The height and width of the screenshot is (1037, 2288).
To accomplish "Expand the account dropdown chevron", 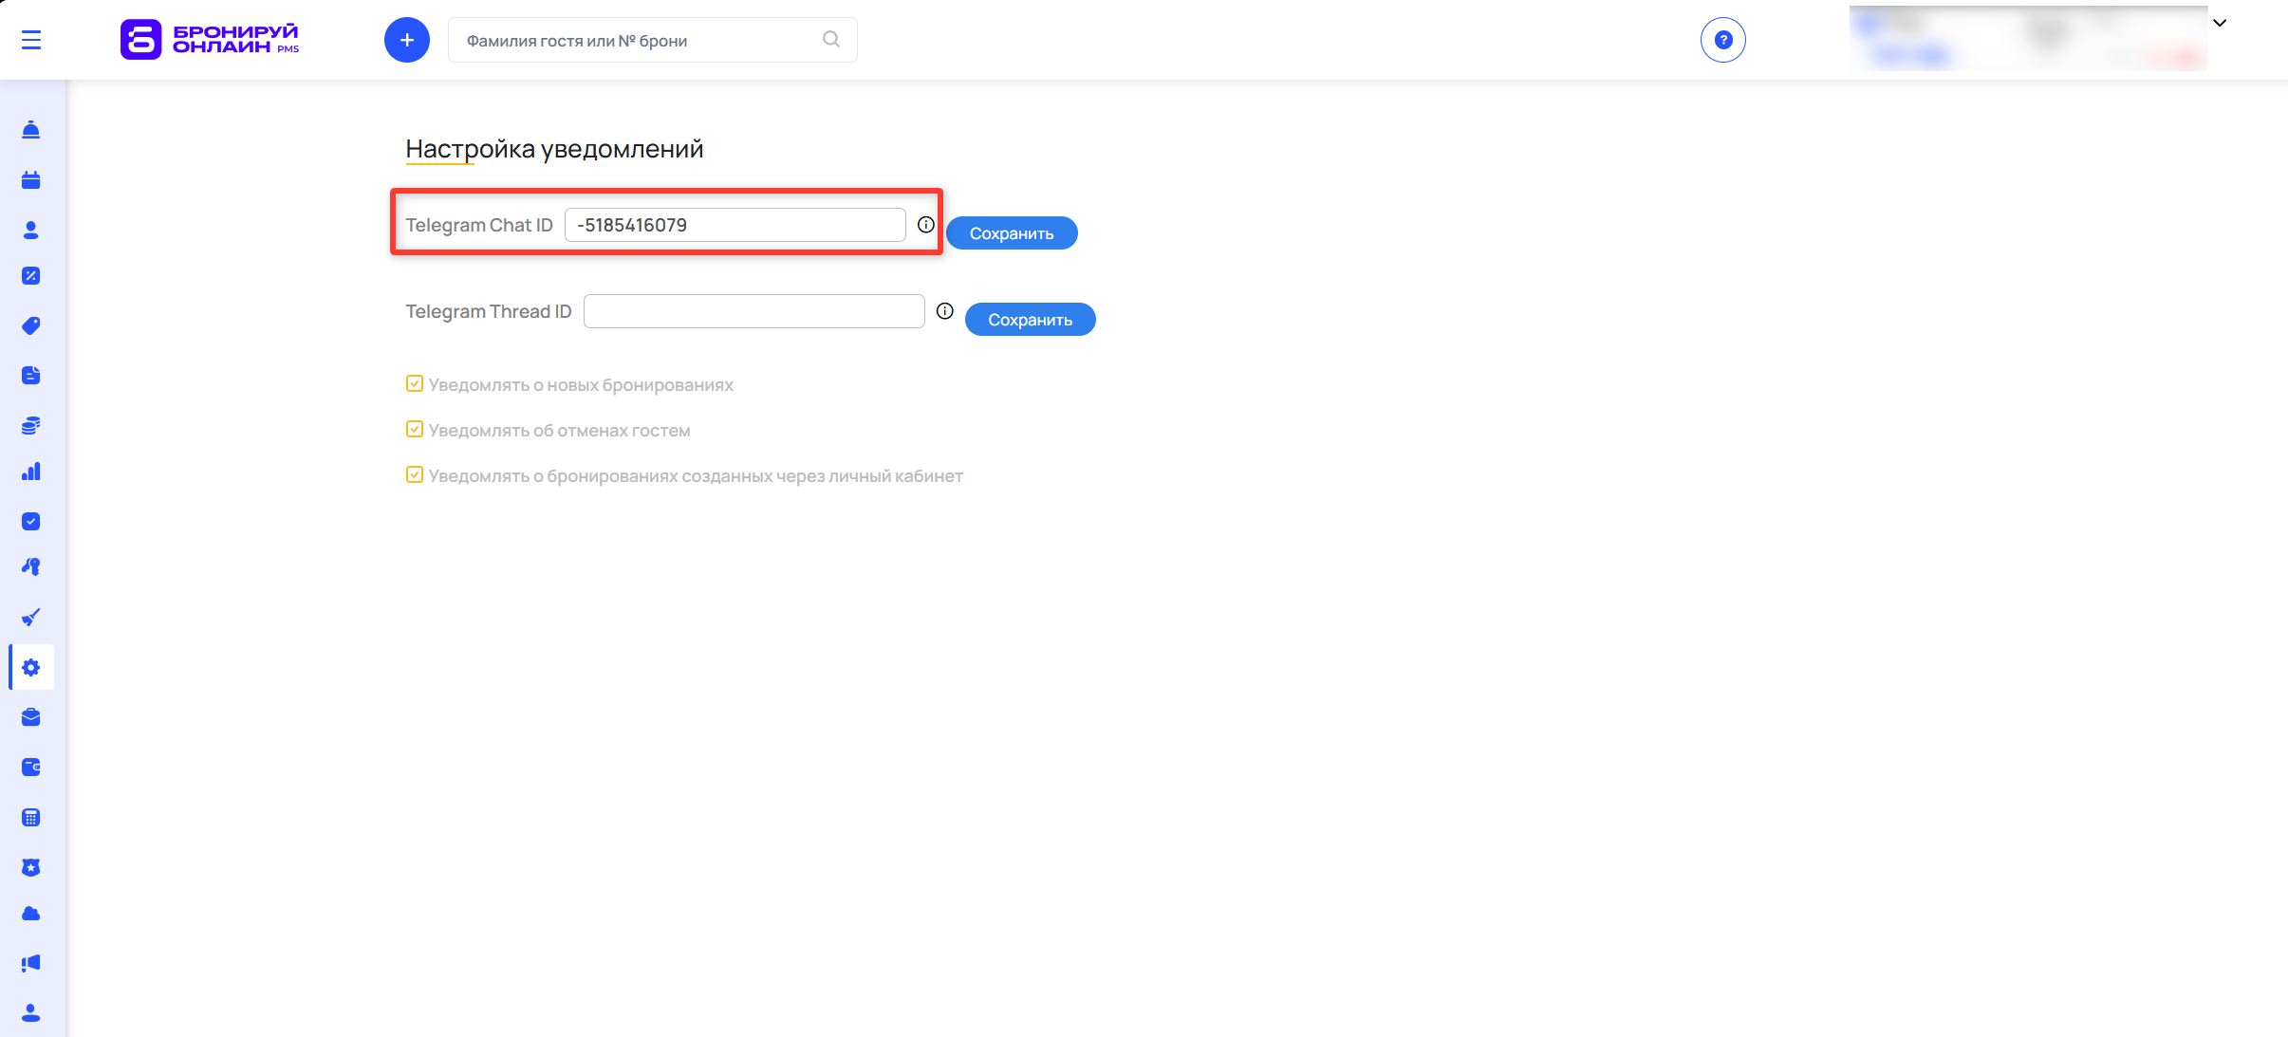I will coord(2220,24).
